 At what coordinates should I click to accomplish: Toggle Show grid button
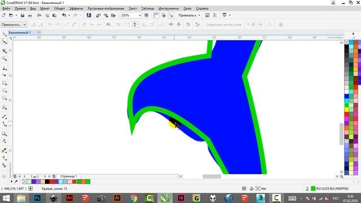pyautogui.click(x=164, y=15)
